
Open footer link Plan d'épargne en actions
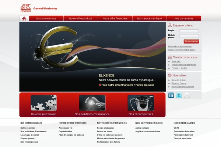pos(71,135)
